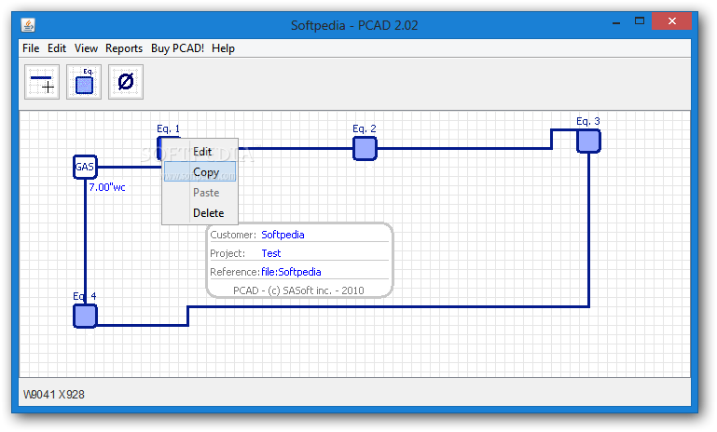Click the Project value Test
The width and height of the screenshot is (717, 432).
tap(271, 253)
